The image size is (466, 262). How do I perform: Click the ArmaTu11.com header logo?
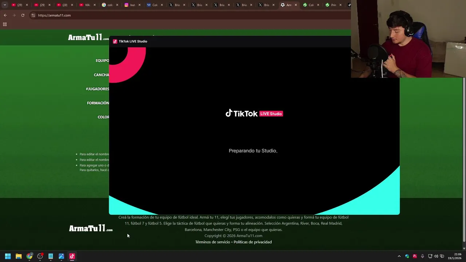pos(88,37)
